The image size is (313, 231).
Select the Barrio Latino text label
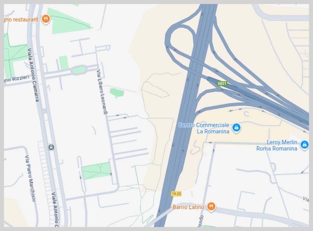(188, 207)
